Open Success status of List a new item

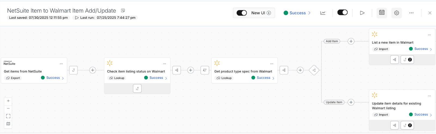421,49
